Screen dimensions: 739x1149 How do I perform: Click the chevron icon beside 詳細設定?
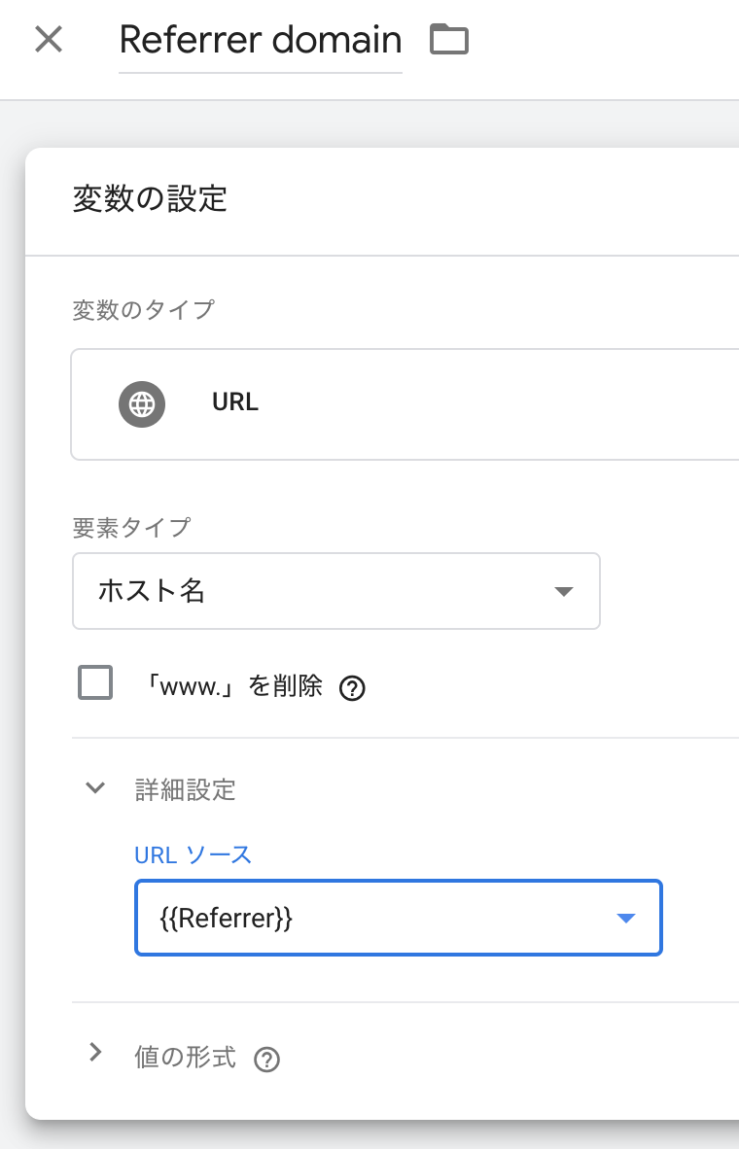click(x=94, y=787)
